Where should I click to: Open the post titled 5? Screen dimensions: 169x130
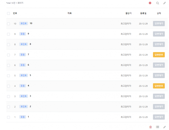tap(30, 75)
